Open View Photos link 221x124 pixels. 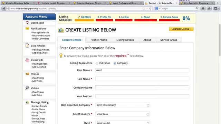click(x=38, y=78)
